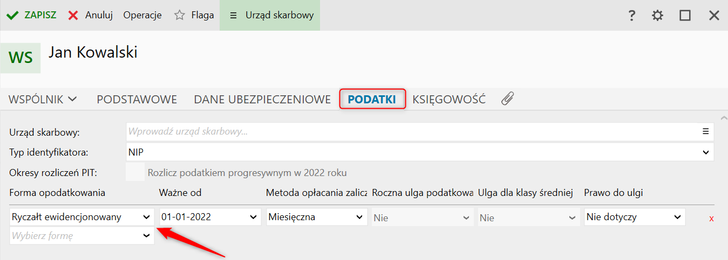Viewport: 728px width, 260px height.
Task: Open help with the question mark icon
Action: pos(632,16)
